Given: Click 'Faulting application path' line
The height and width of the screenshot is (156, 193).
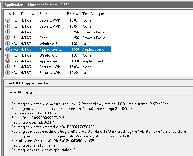Looking at the screenshot, I should [x=99, y=132].
